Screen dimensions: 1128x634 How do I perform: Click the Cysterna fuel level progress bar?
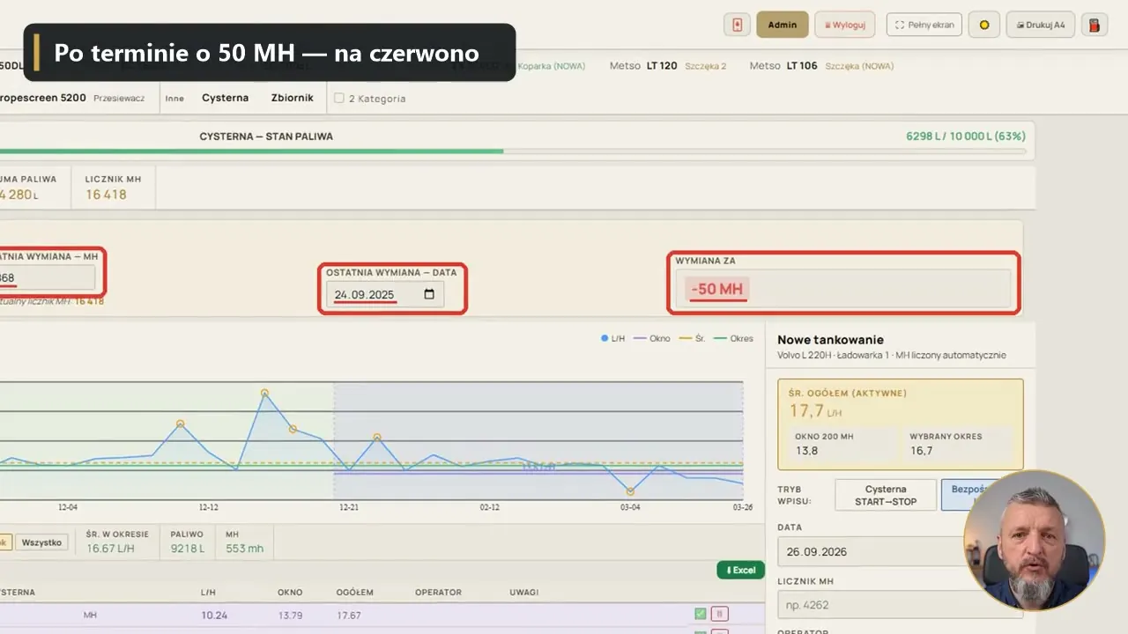[513, 151]
